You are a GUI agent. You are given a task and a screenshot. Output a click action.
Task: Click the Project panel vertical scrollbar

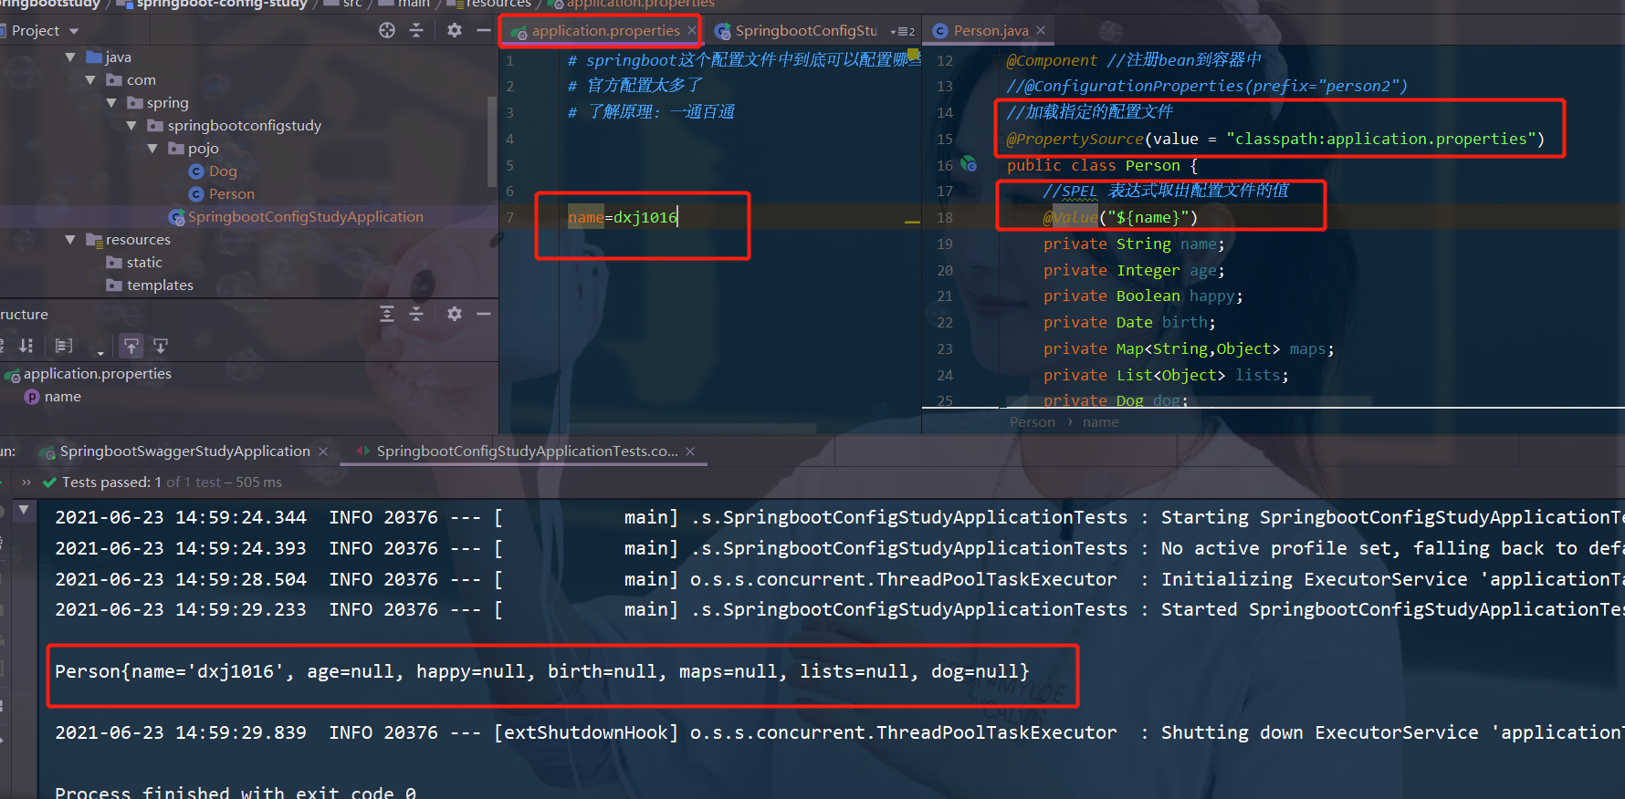point(493,141)
